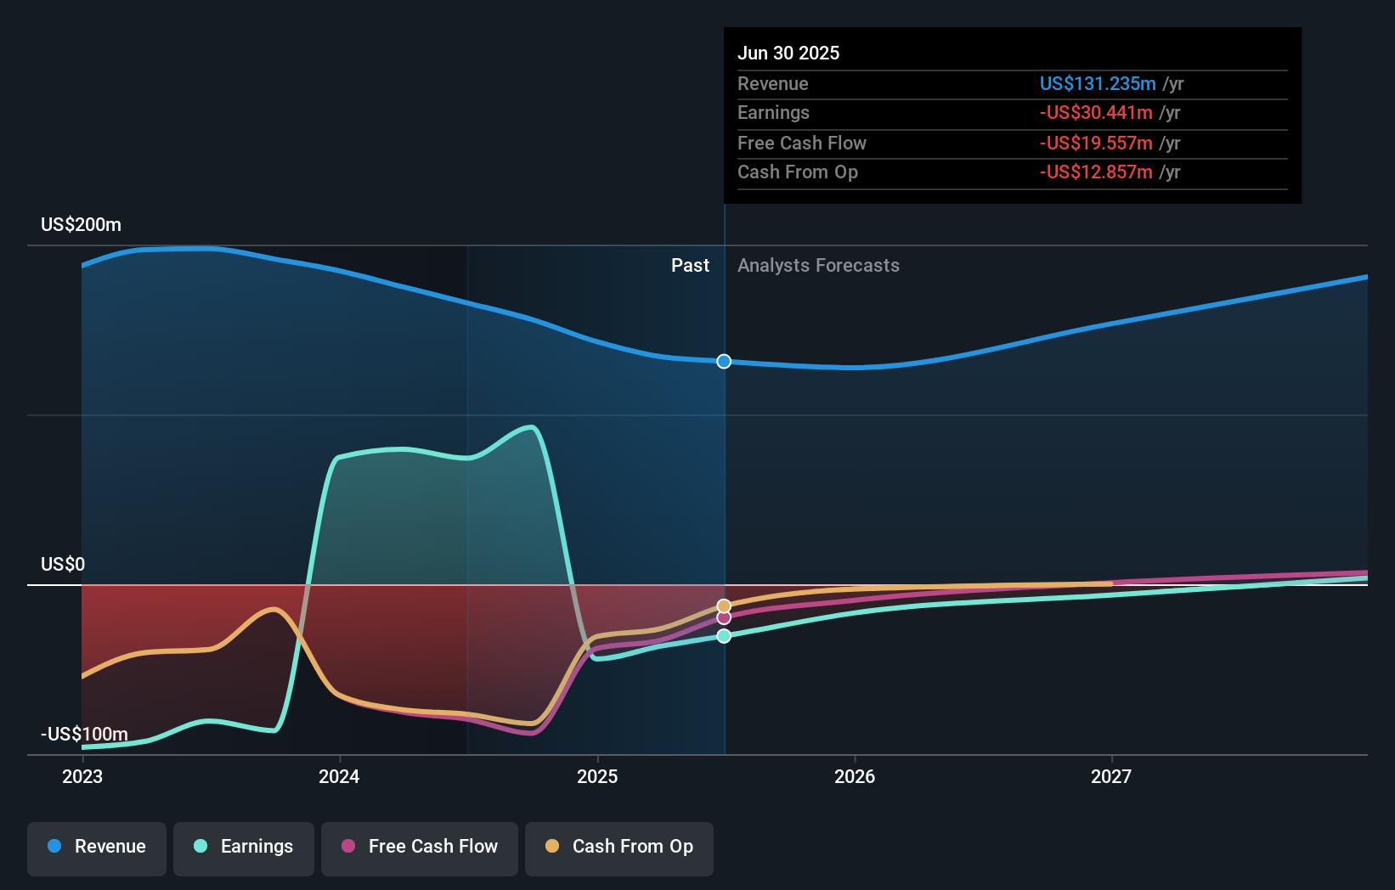
Task: Click the Revenue row label in tooltip
Action: (x=773, y=83)
